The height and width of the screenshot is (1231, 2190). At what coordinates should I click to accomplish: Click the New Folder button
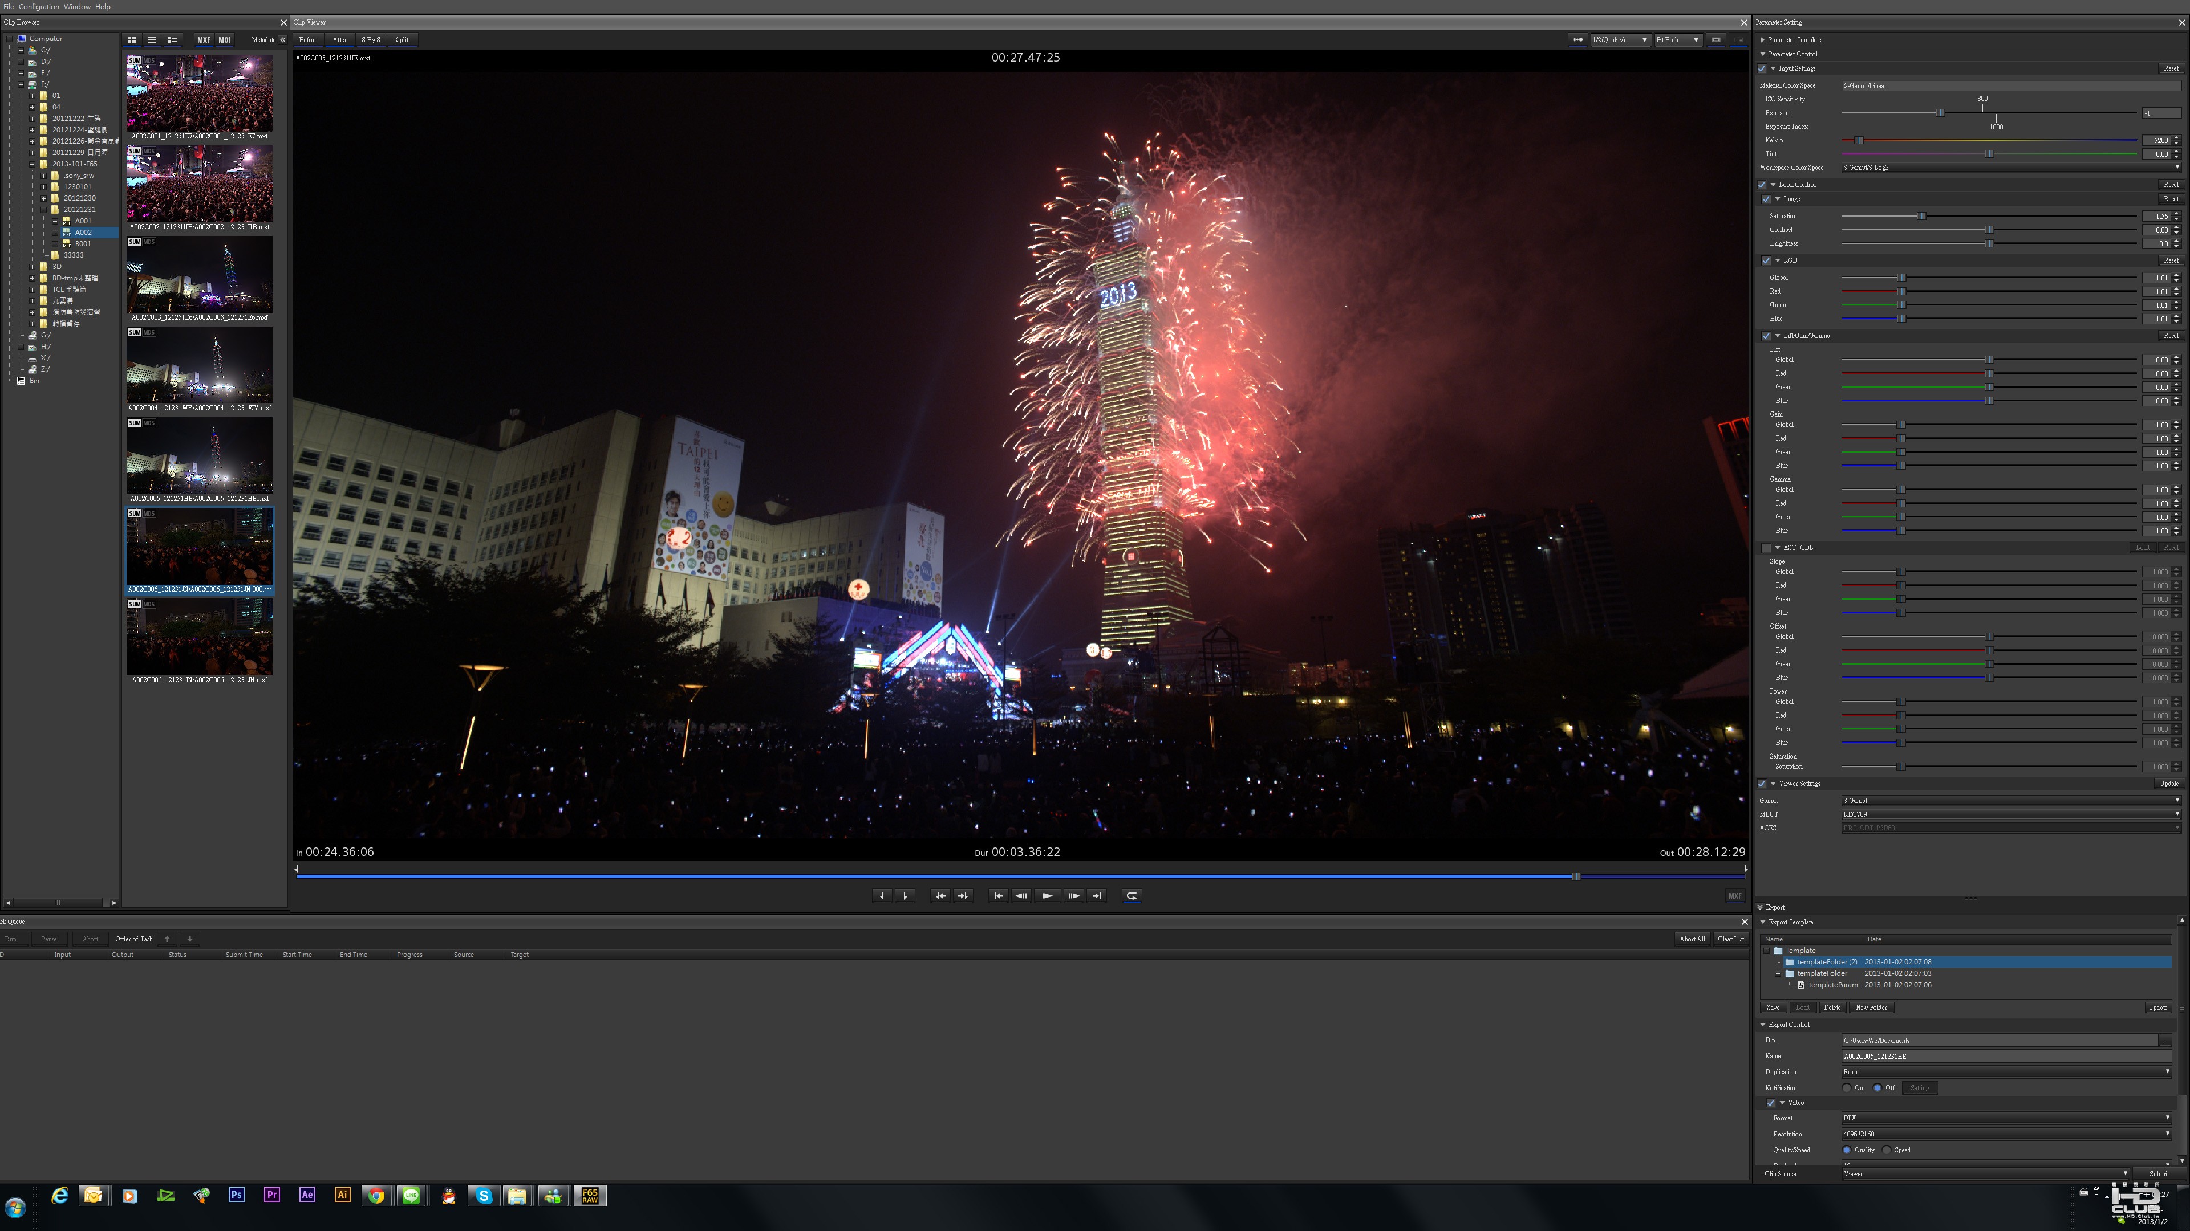1871,1008
